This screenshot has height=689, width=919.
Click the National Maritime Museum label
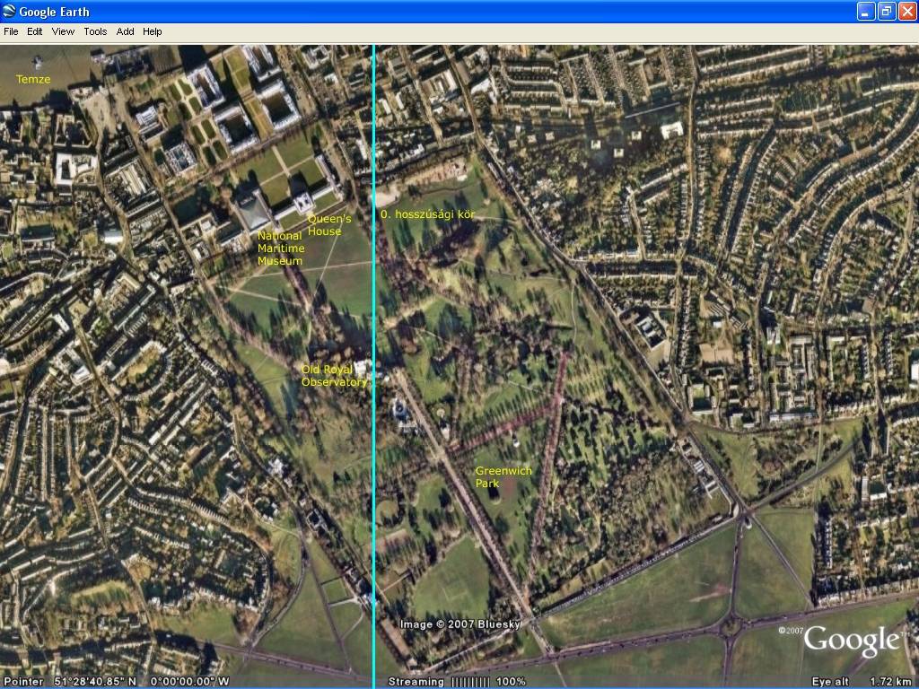click(281, 249)
